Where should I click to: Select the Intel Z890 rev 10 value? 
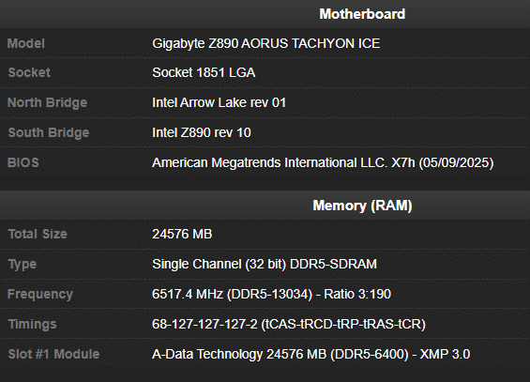(202, 132)
